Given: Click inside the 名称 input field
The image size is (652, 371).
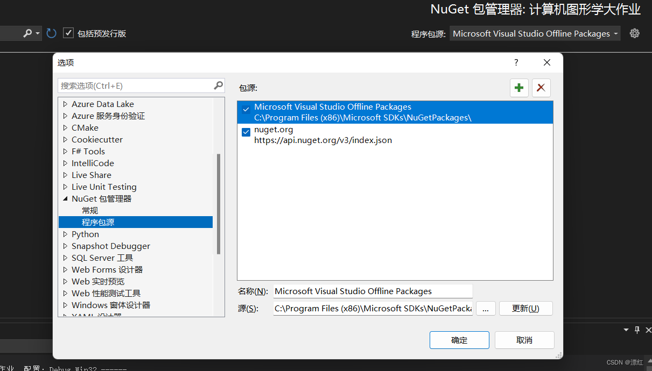Looking at the screenshot, I should click(373, 291).
